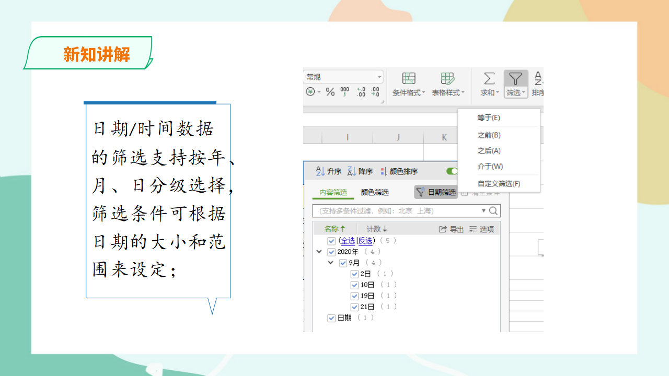The image size is (669, 376).
Task: Sort the list by 名称 header
Action: 334,229
